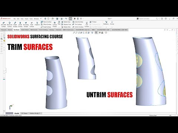Switch to the Features tab
The image size is (178, 133).
(x=3, y=30)
